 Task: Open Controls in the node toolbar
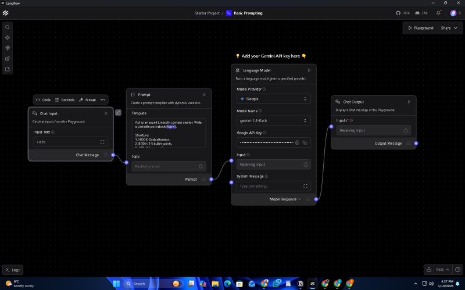pos(65,100)
